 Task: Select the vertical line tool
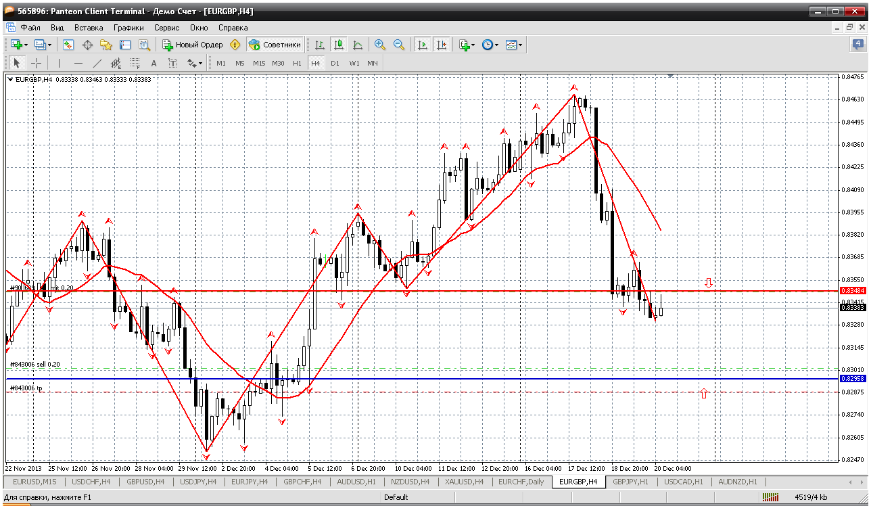[x=59, y=63]
